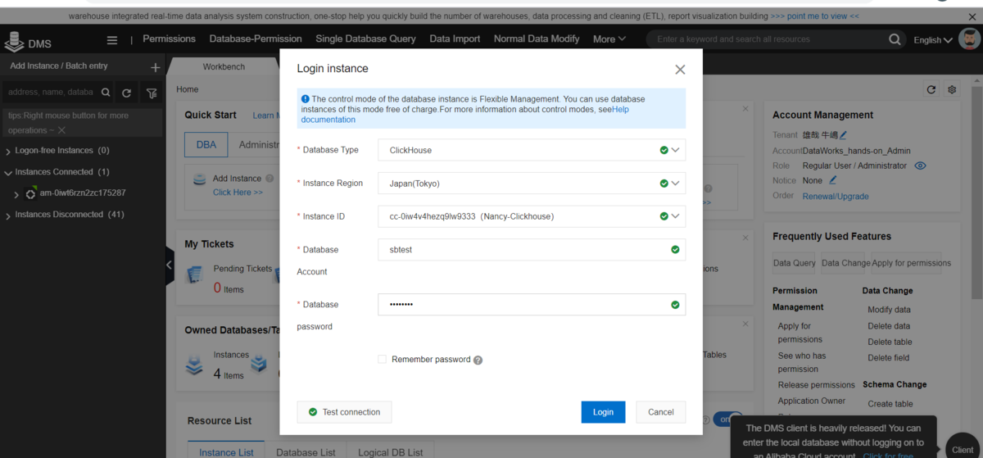Click into the Database Account field
Image resolution: width=983 pixels, height=458 pixels.
(x=531, y=250)
